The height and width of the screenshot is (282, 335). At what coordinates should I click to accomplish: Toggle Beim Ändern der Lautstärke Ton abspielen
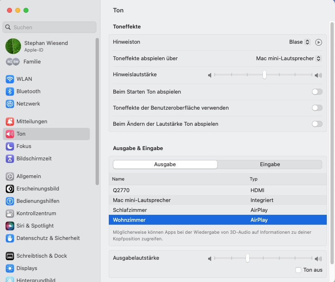(317, 124)
